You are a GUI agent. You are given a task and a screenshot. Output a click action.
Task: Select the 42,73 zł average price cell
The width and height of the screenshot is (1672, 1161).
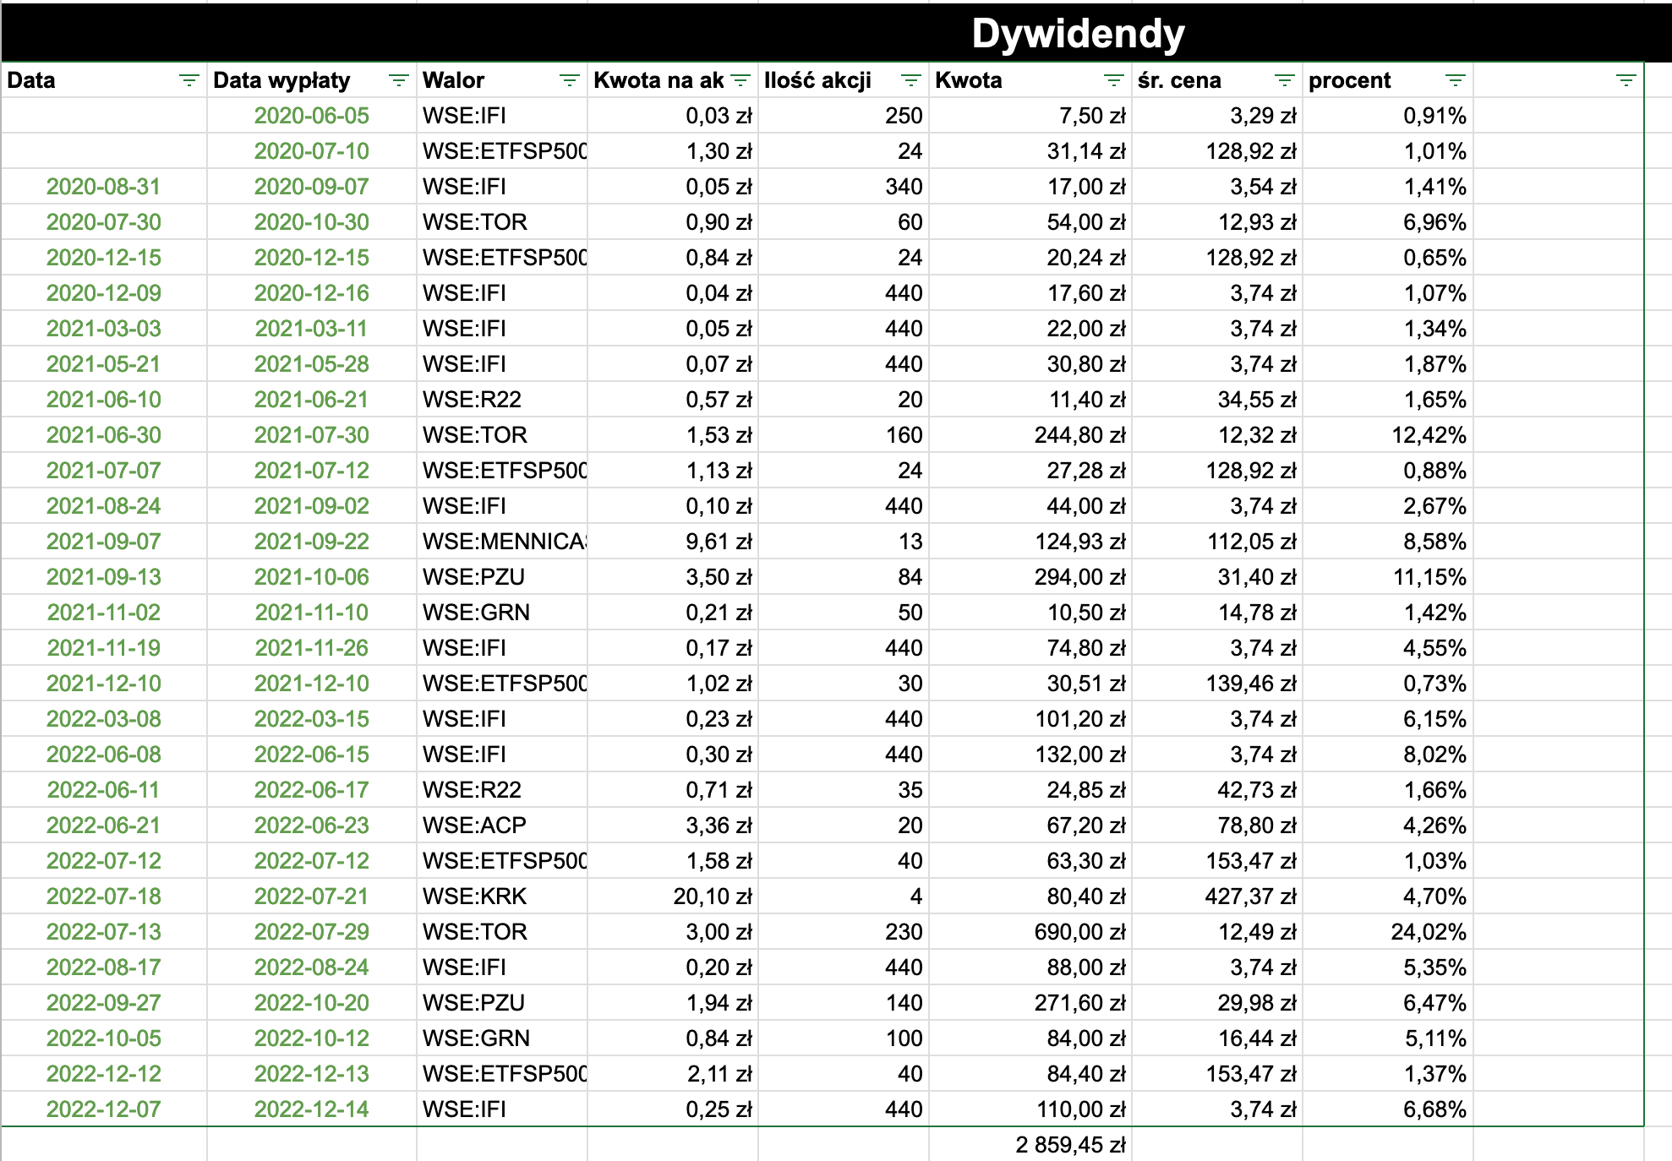(x=1217, y=790)
